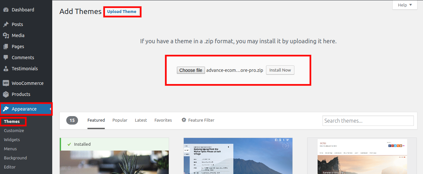Click the Pages icon in sidebar
The height and width of the screenshot is (174, 423).
coord(6,47)
